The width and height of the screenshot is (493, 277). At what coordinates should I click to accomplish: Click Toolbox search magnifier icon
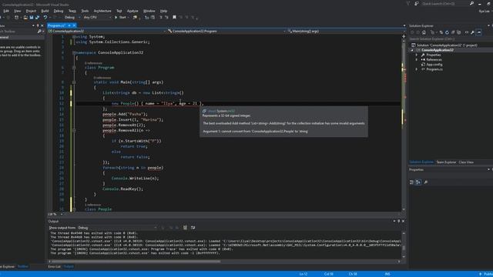click(39, 32)
